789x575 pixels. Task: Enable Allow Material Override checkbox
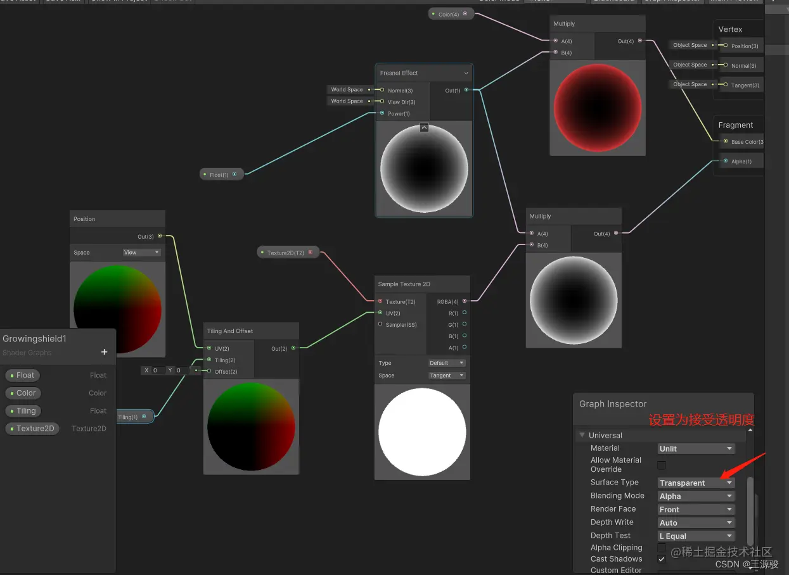tap(661, 464)
